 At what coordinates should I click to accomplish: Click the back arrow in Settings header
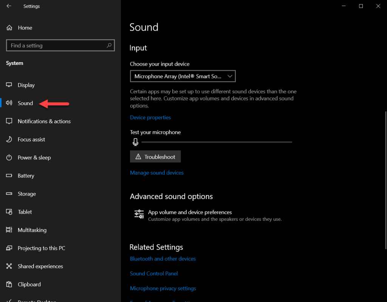point(9,6)
